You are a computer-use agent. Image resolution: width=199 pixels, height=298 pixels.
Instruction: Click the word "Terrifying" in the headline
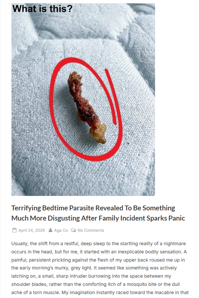[26, 208]
